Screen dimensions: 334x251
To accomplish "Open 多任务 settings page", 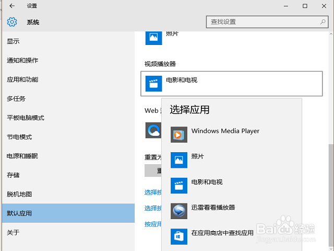I will (x=68, y=99).
